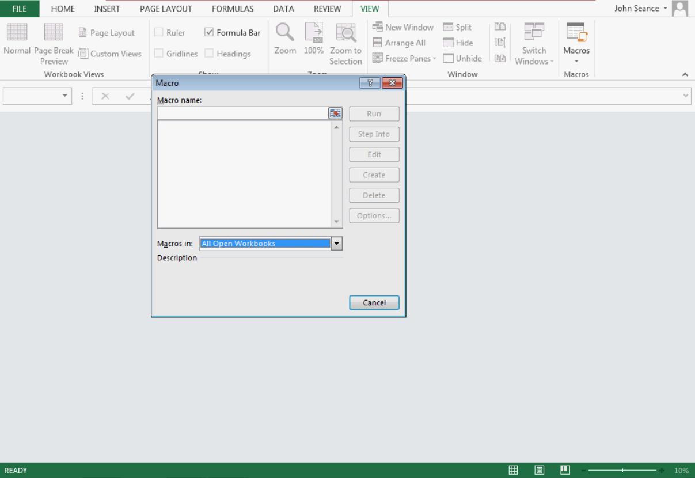Click the zoom slider in status bar

click(x=622, y=471)
